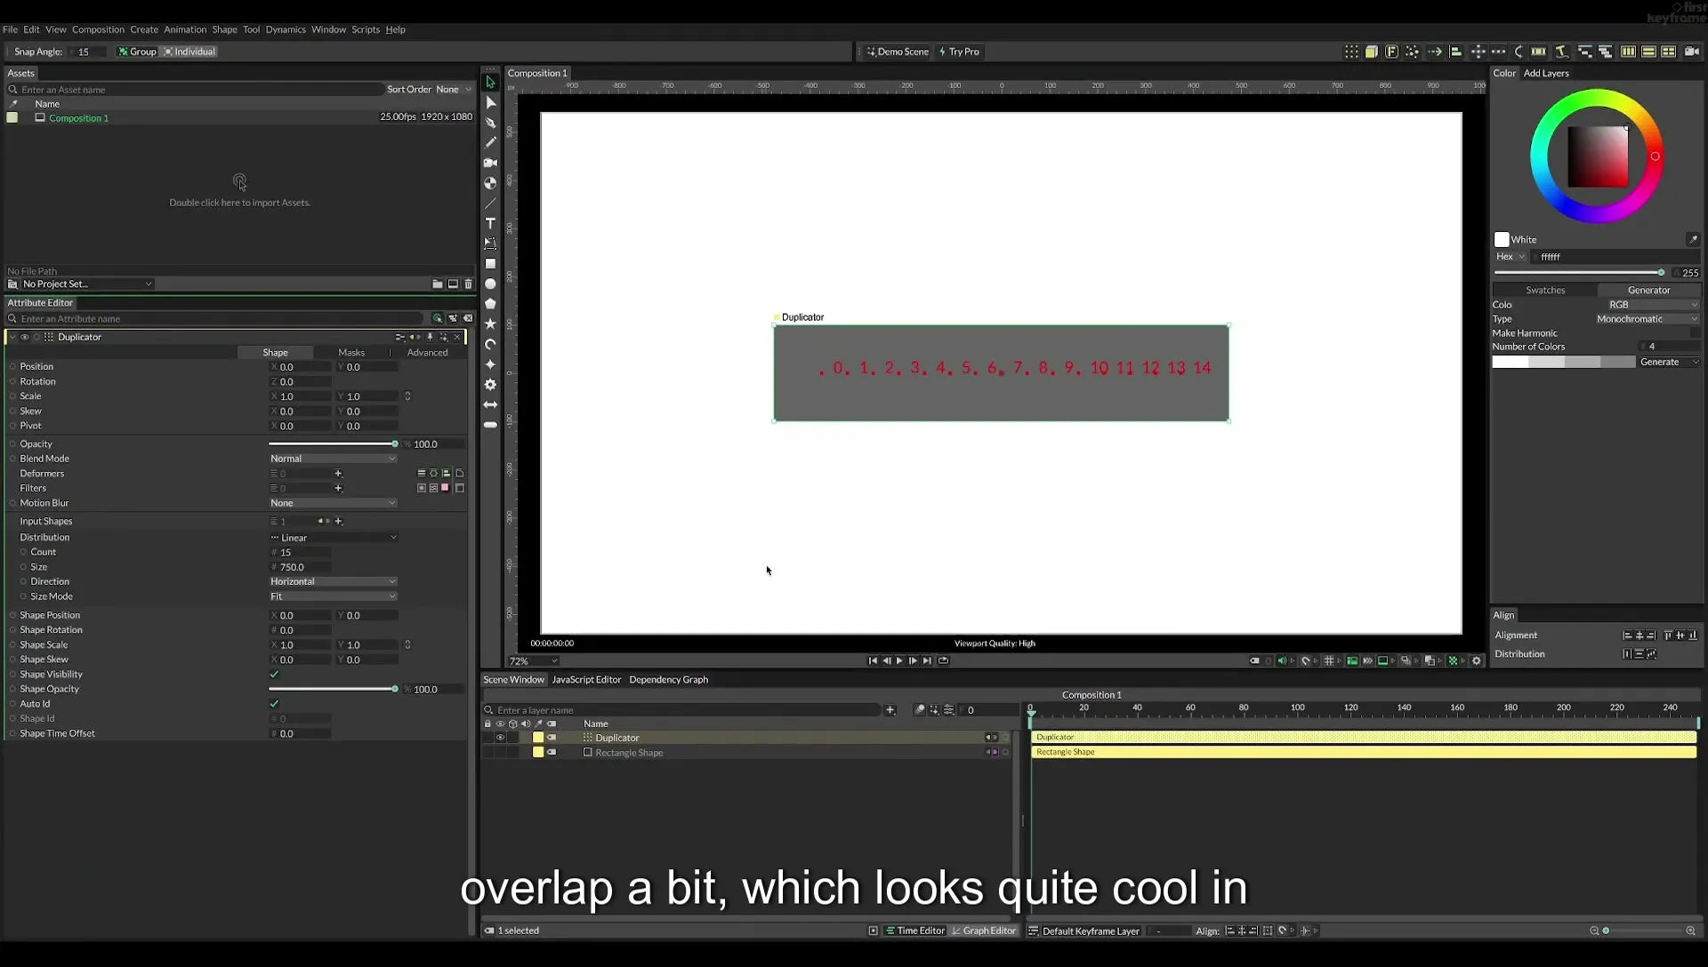Toggle Shape Visibility checkbox
Image resolution: width=1708 pixels, height=967 pixels.
(x=274, y=675)
